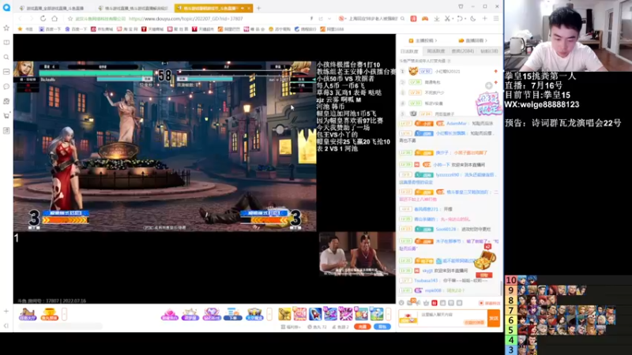Open the browser hamburger menu
This screenshot has height=355, width=632.
coord(496,18)
